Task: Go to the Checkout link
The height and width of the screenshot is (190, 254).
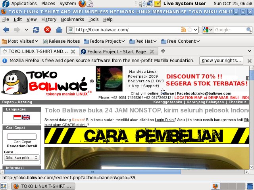Action: pyautogui.click(x=237, y=102)
